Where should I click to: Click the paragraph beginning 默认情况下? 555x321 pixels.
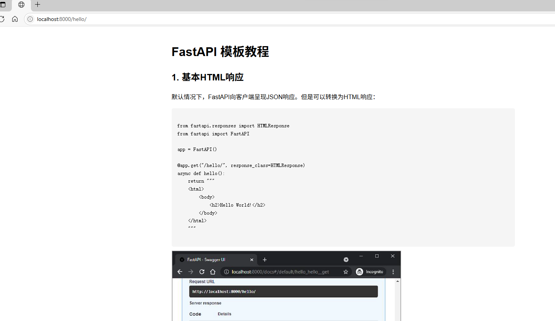[274, 97]
